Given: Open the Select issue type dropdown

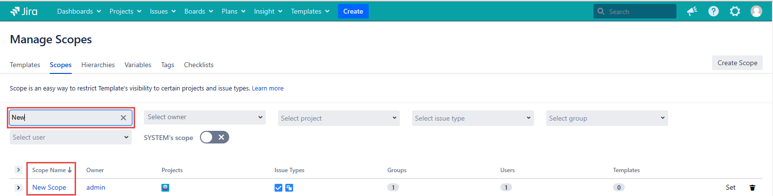Looking at the screenshot, I should tap(473, 118).
